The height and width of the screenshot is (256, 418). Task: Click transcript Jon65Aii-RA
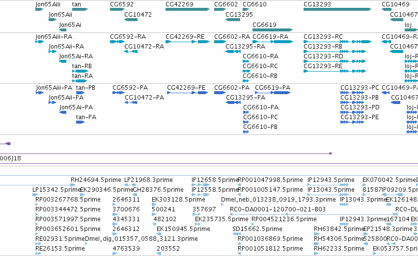point(66,47)
